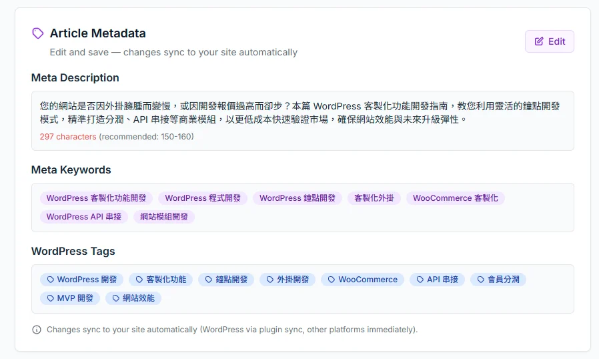This screenshot has width=599, height=359.
Task: Select the WordPress 客製化功能開發 keyword chip
Action: pyautogui.click(x=96, y=198)
